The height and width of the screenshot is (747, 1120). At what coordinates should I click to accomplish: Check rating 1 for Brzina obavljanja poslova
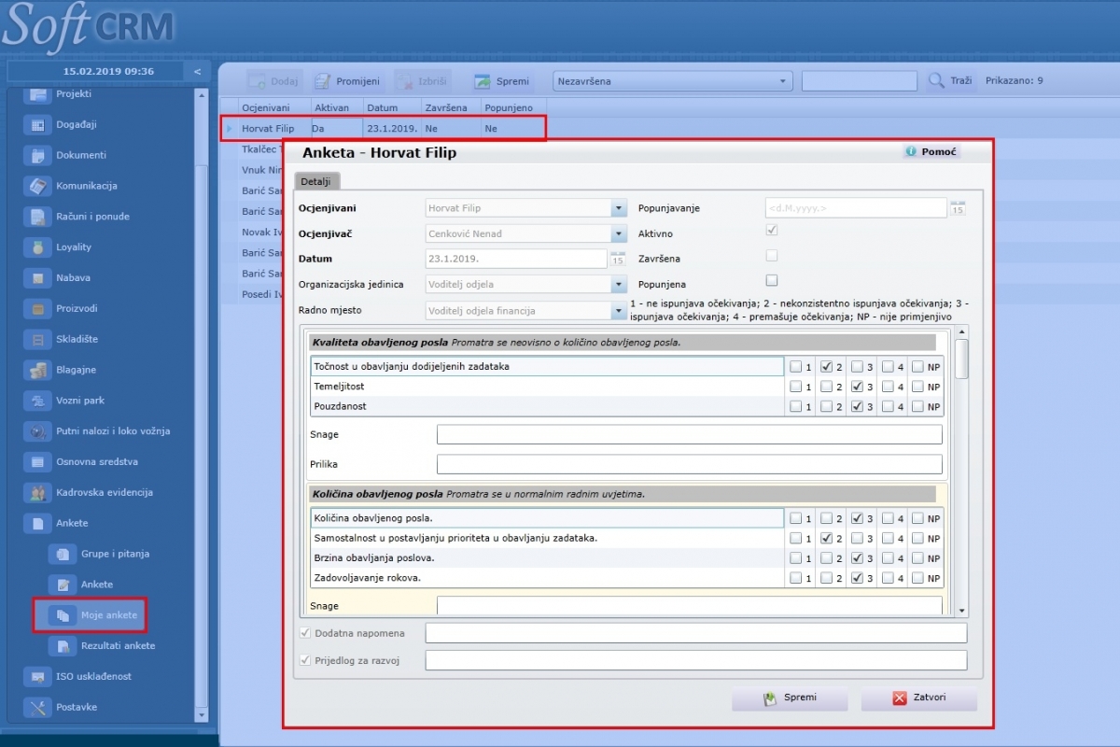(795, 557)
